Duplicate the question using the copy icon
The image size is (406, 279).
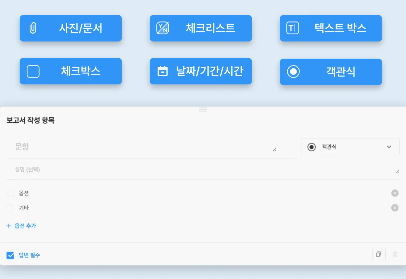pyautogui.click(x=378, y=254)
